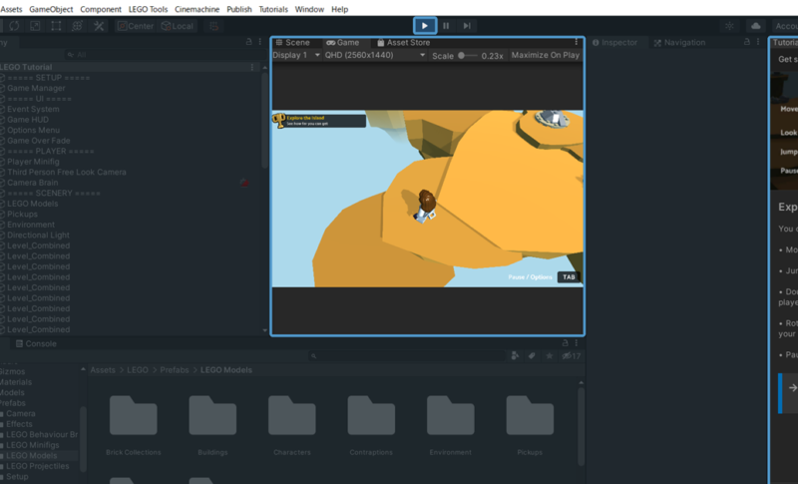Select Directional Light in the Hierarchy

tap(38, 236)
